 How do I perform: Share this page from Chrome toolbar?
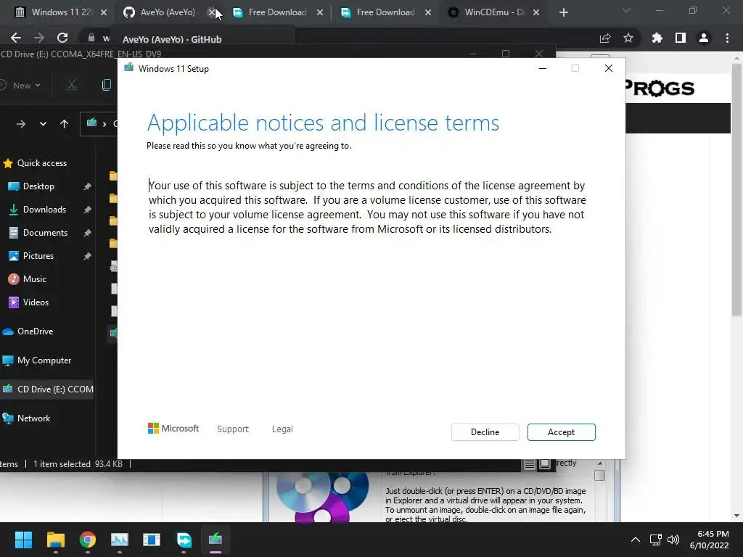[x=605, y=38]
